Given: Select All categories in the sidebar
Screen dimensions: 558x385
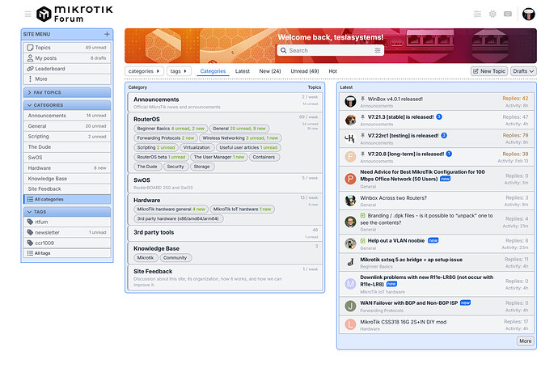Looking at the screenshot, I should pos(67,199).
